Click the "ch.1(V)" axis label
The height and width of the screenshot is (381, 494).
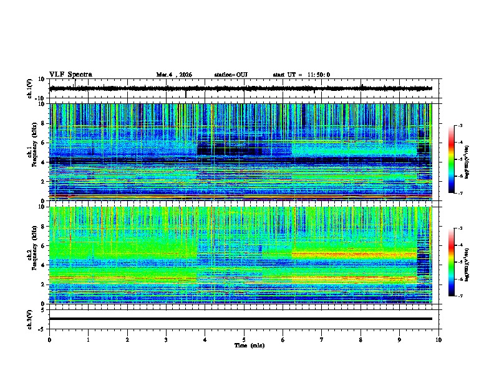click(x=30, y=88)
